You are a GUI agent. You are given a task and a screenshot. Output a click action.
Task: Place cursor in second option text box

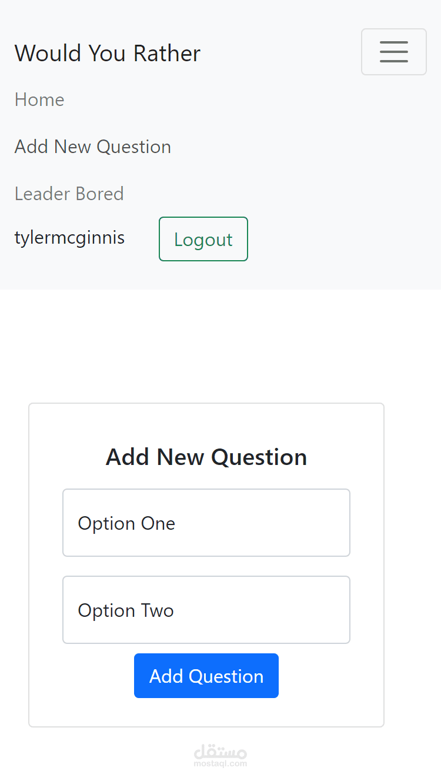click(206, 610)
